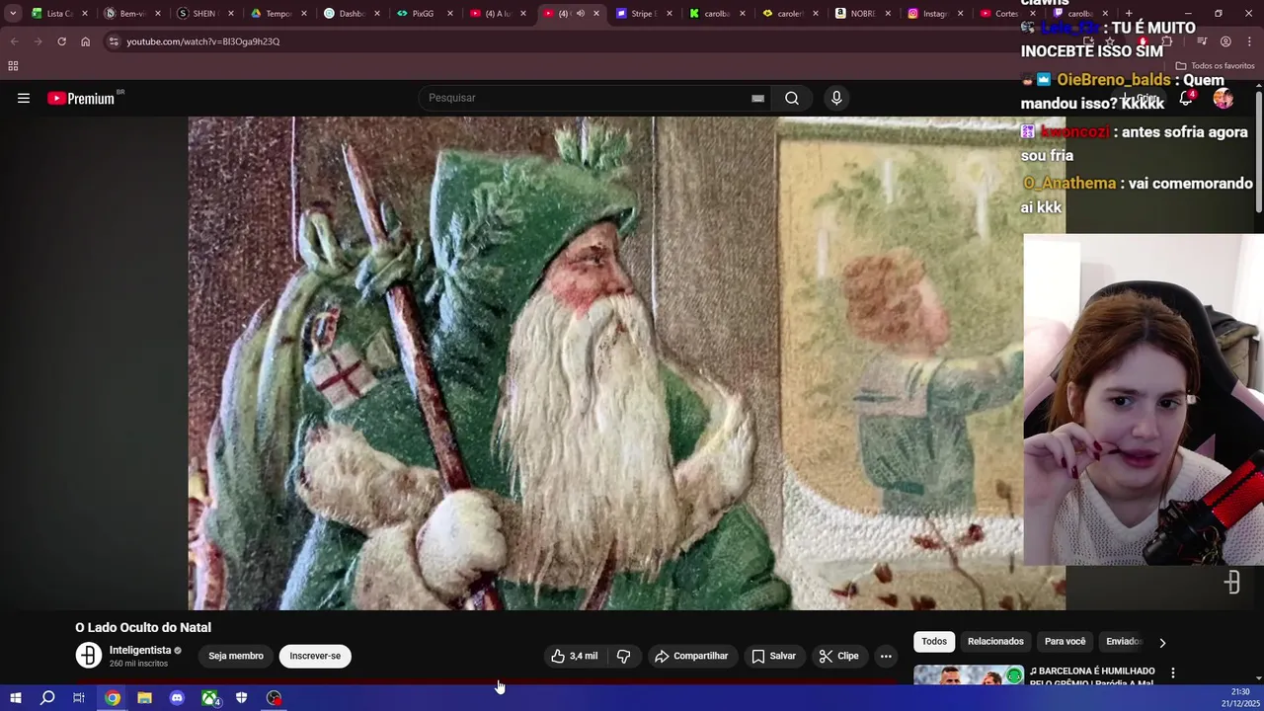
Task: Close the active YouTube tab
Action: tap(595, 14)
